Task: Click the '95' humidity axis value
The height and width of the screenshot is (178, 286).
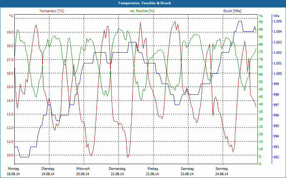Action: coord(261,22)
